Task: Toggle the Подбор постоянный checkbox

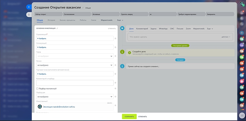Action: (37, 88)
